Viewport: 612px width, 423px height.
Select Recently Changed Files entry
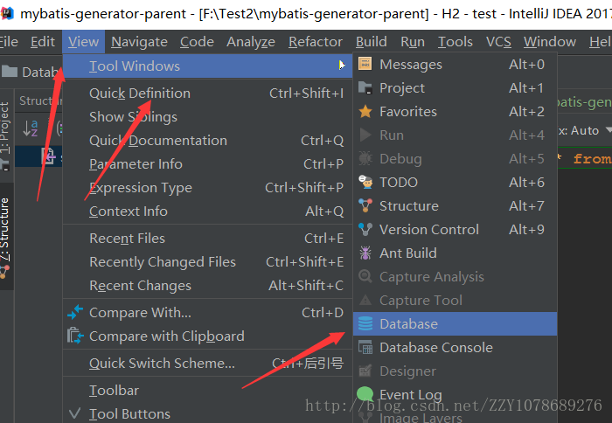tap(207, 262)
